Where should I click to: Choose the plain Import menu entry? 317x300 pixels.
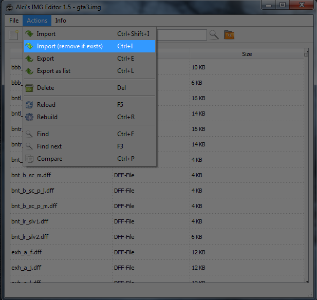tap(89, 34)
